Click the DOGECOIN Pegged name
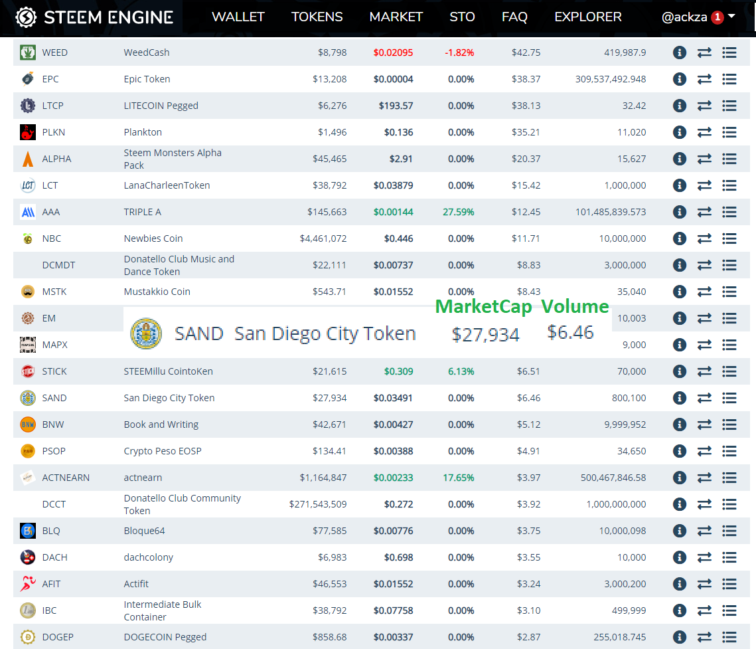The image size is (756, 649). click(x=165, y=637)
